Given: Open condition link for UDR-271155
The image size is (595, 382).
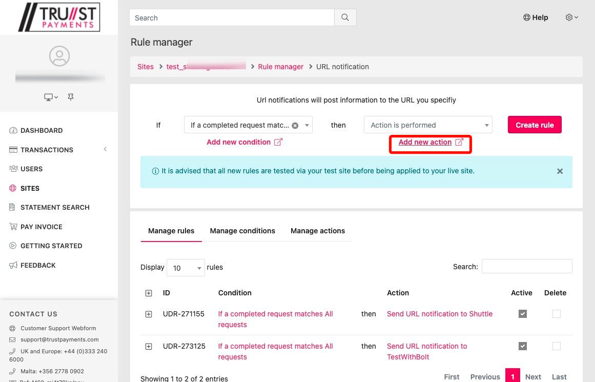Looking at the screenshot, I should 276,319.
